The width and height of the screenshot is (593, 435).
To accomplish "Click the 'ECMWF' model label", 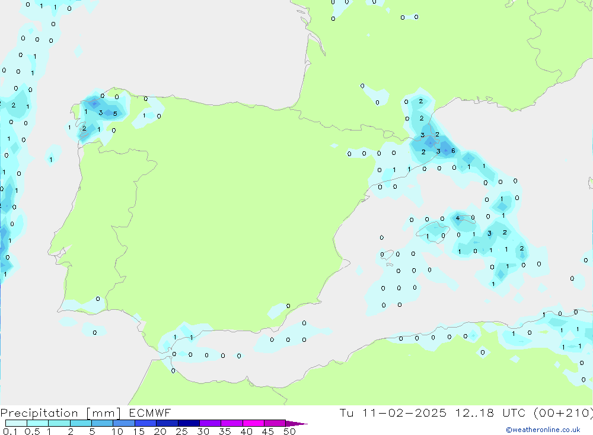I will pos(150,413).
